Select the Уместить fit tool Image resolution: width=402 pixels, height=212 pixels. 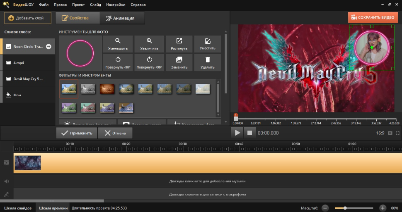[207, 44]
